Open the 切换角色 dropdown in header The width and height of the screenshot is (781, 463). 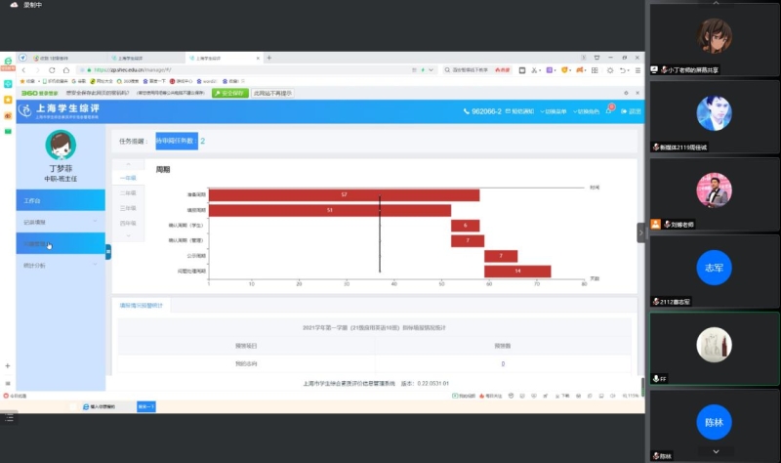point(587,111)
